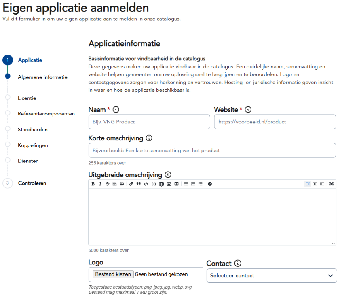
Task: Insert a table via the editor toolbar
Action: coord(176,184)
